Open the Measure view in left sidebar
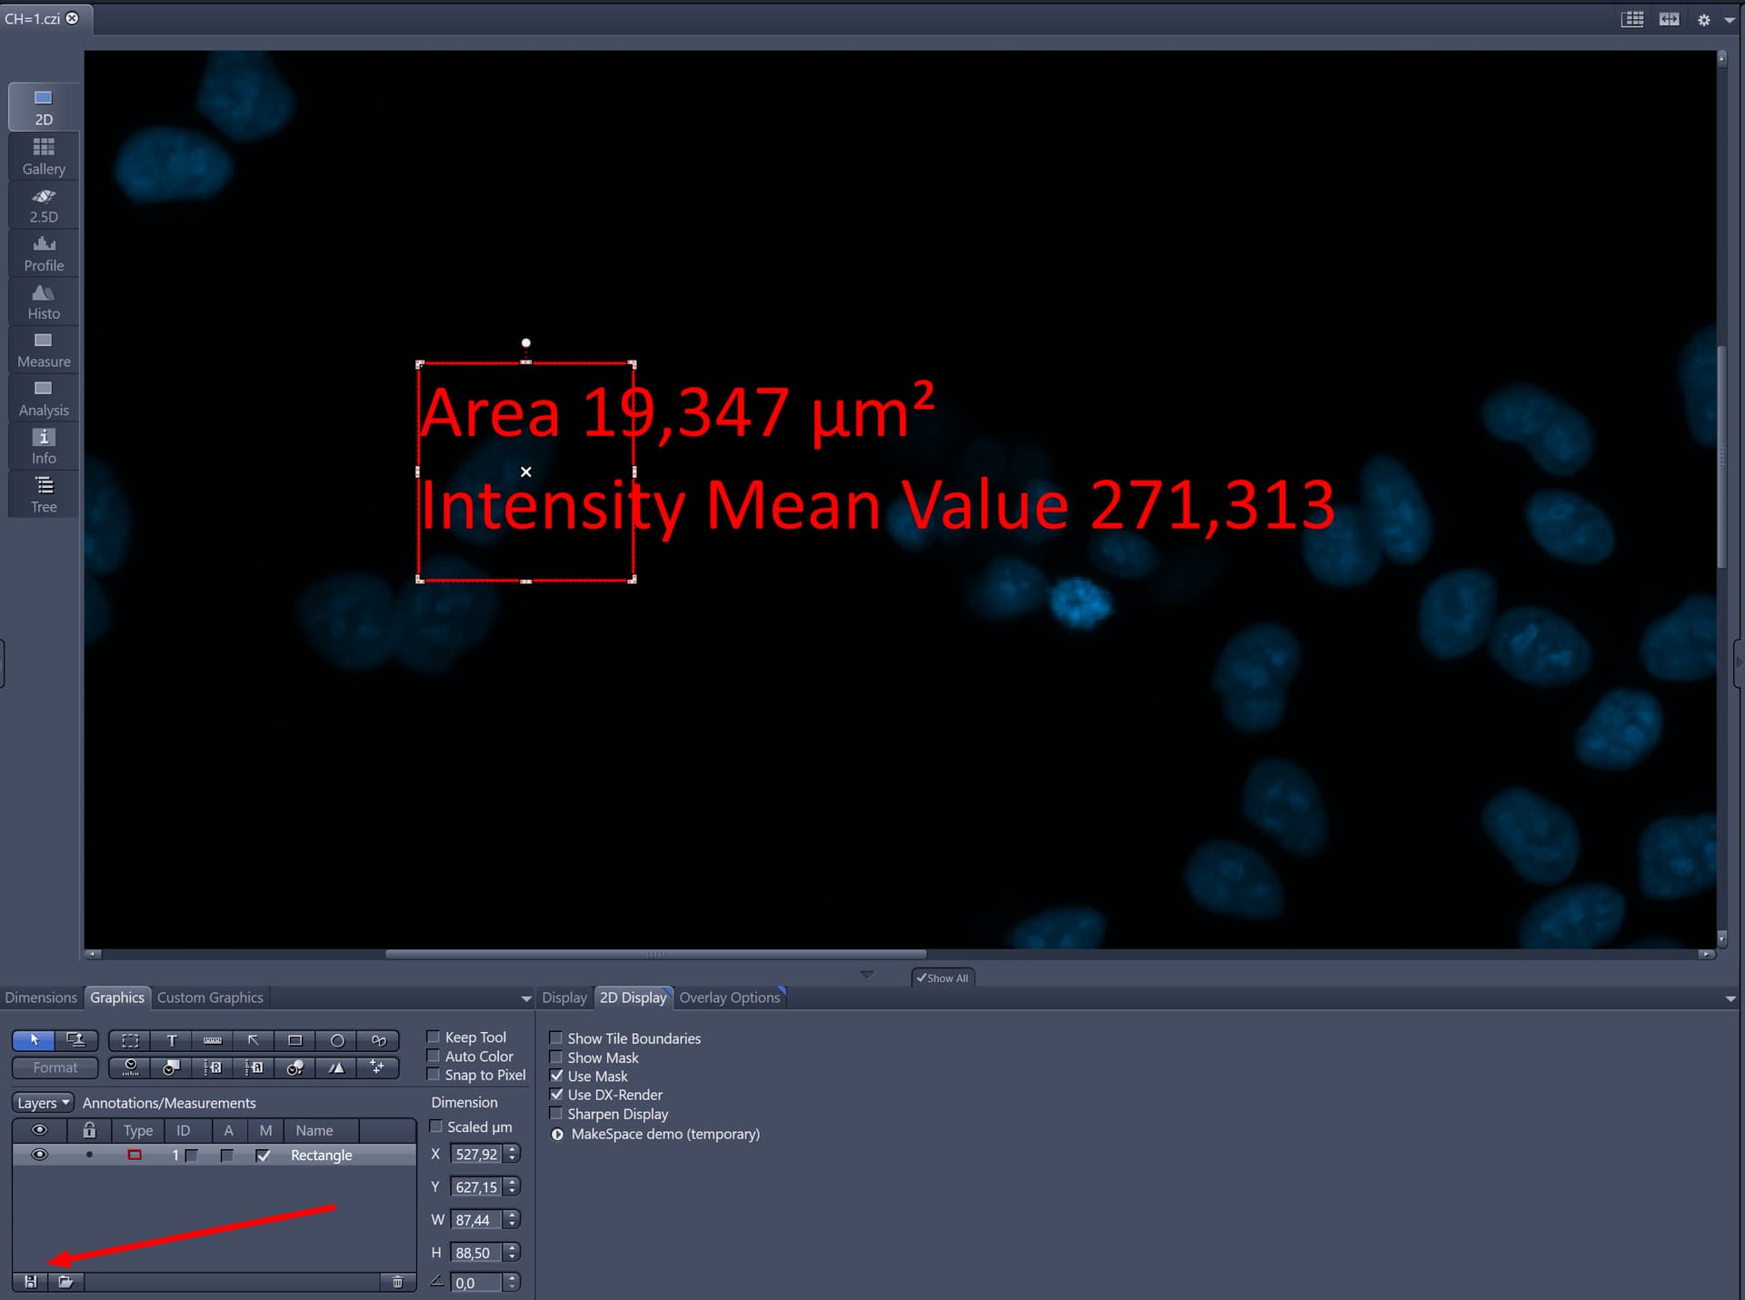Viewport: 1745px width, 1300px height. tap(43, 349)
